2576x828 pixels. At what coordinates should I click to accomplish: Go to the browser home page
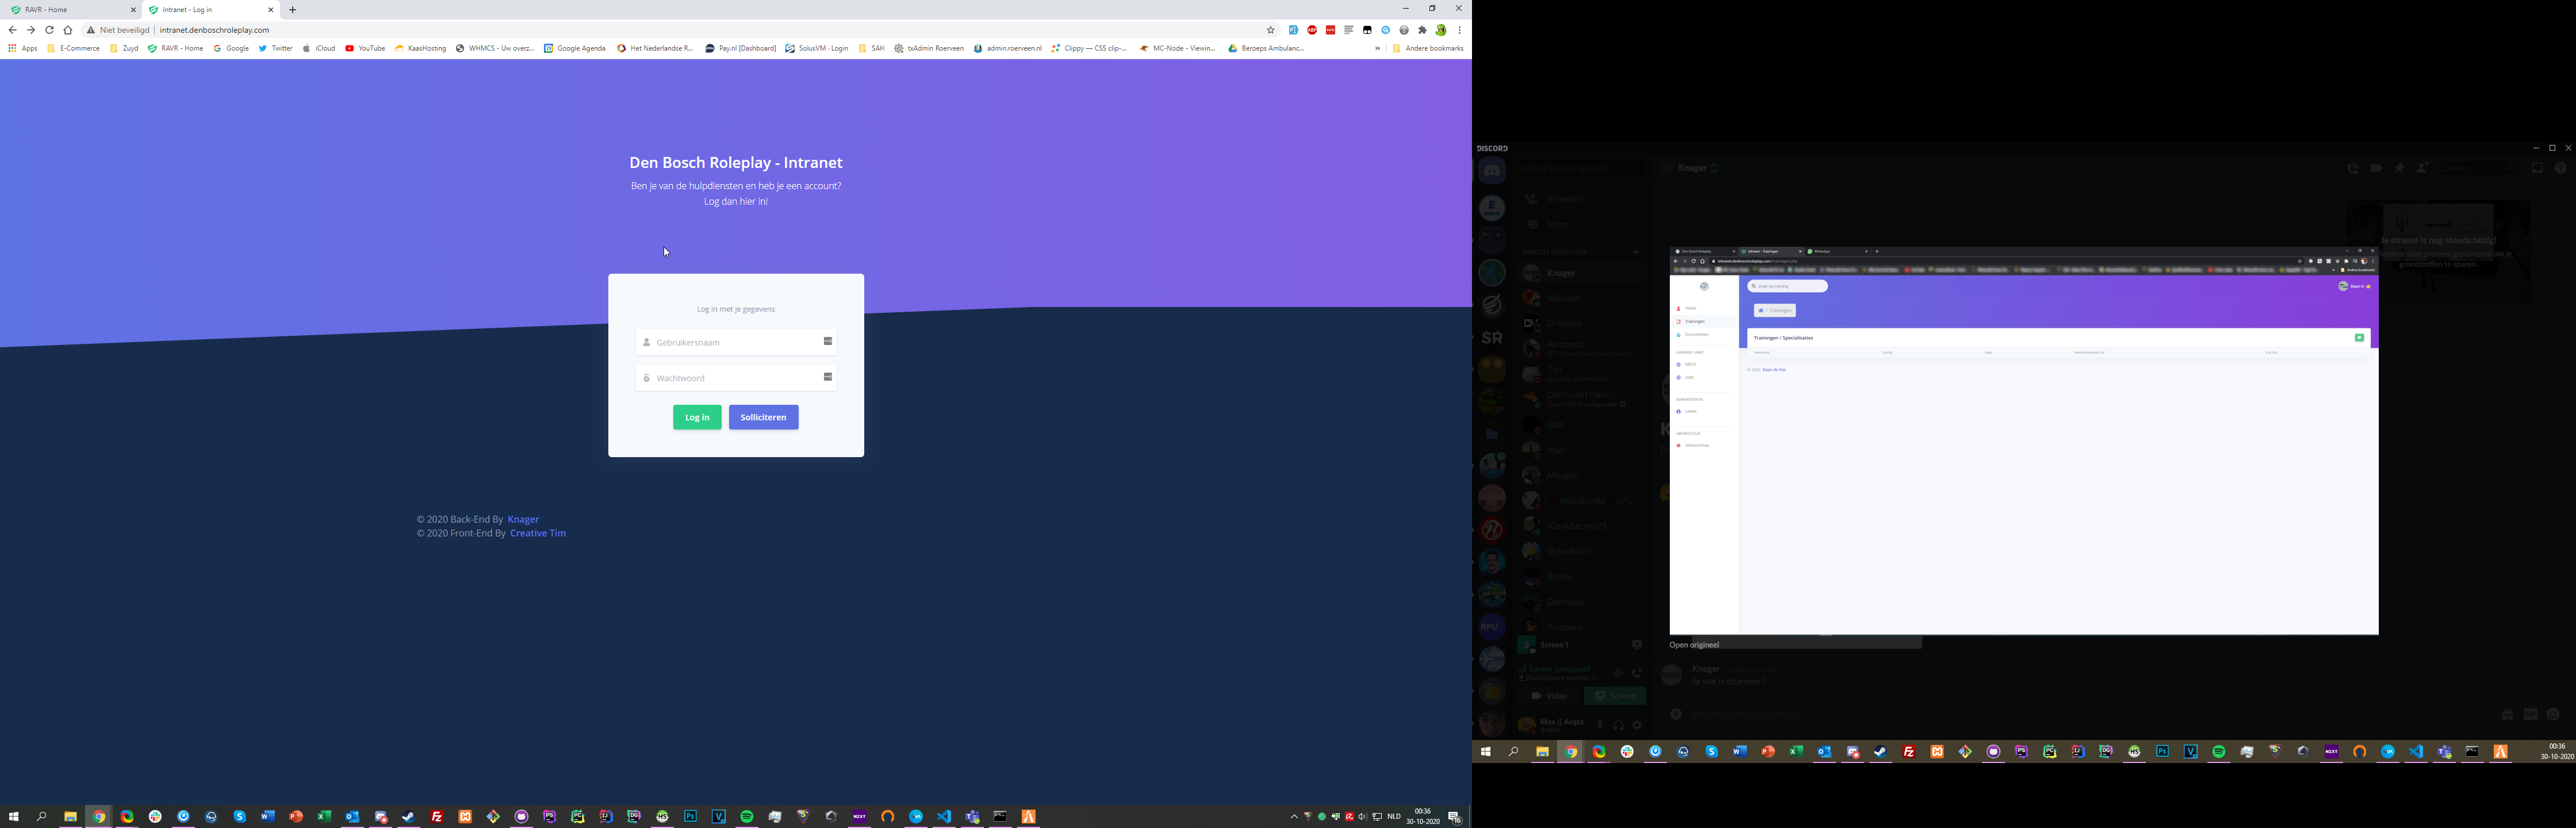pos(68,30)
